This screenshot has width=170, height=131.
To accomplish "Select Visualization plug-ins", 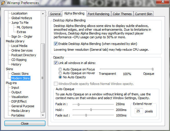I will pyautogui.click(x=20, y=97).
